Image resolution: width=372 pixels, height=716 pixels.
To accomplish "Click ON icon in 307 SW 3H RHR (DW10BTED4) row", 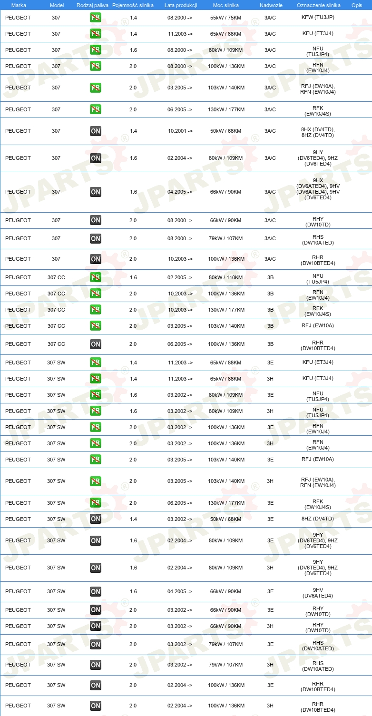I will (x=96, y=706).
